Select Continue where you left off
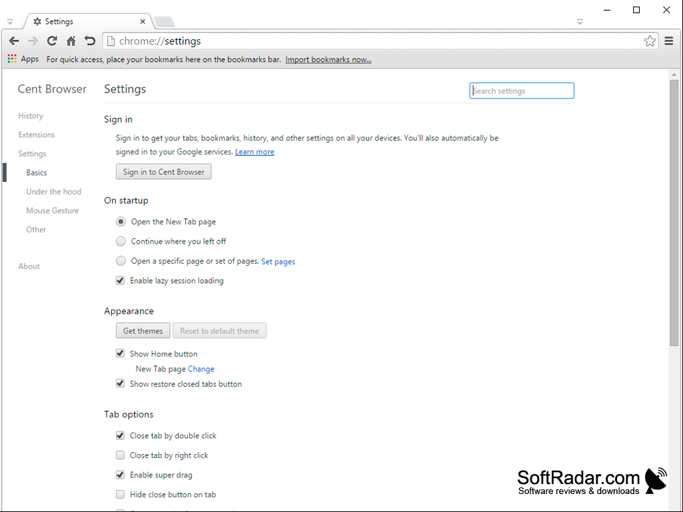Screen dimensions: 683x512 point(121,241)
